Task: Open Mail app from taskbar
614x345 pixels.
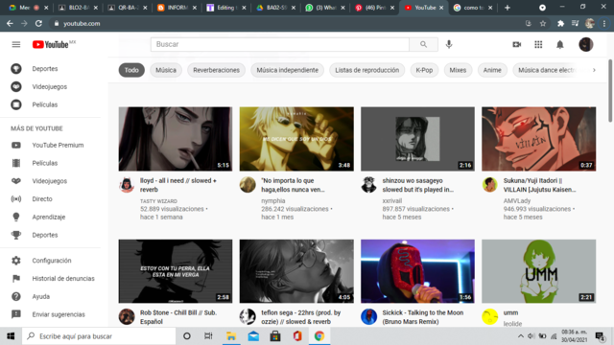Action: coord(253,336)
